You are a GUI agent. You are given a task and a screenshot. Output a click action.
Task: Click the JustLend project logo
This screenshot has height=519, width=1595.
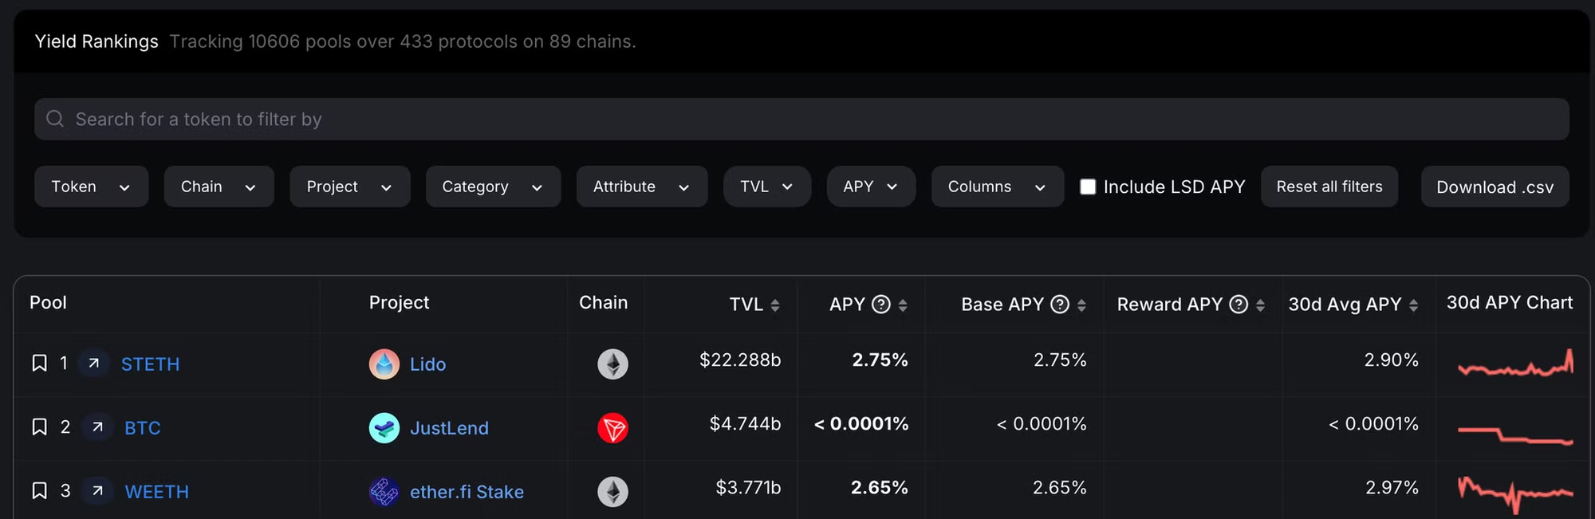click(384, 428)
